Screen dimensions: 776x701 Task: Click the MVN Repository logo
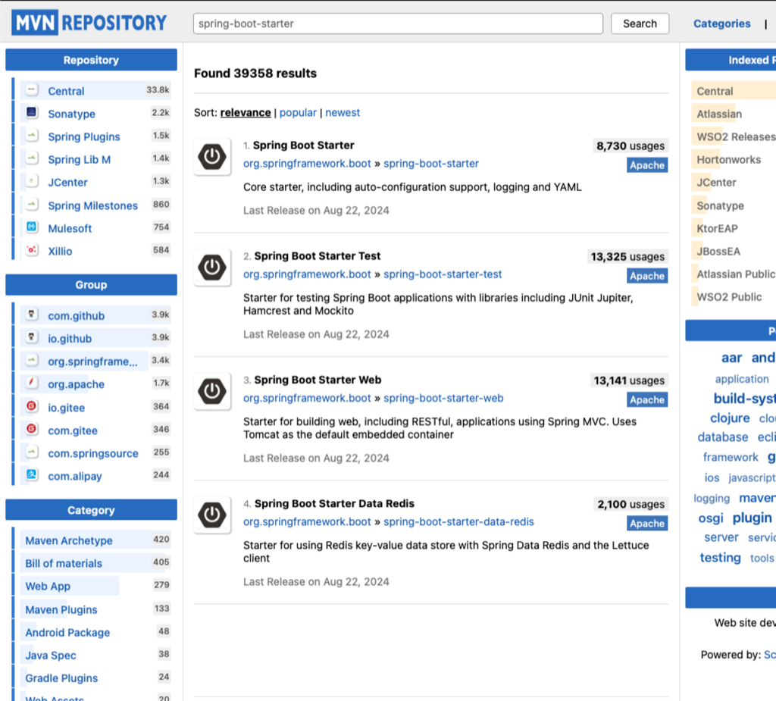[x=89, y=23]
